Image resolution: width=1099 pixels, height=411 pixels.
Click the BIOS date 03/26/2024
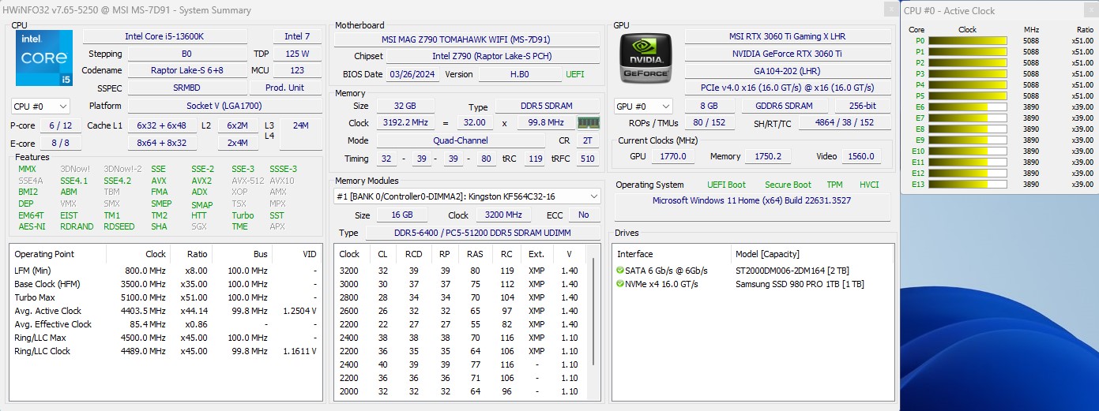coord(413,74)
